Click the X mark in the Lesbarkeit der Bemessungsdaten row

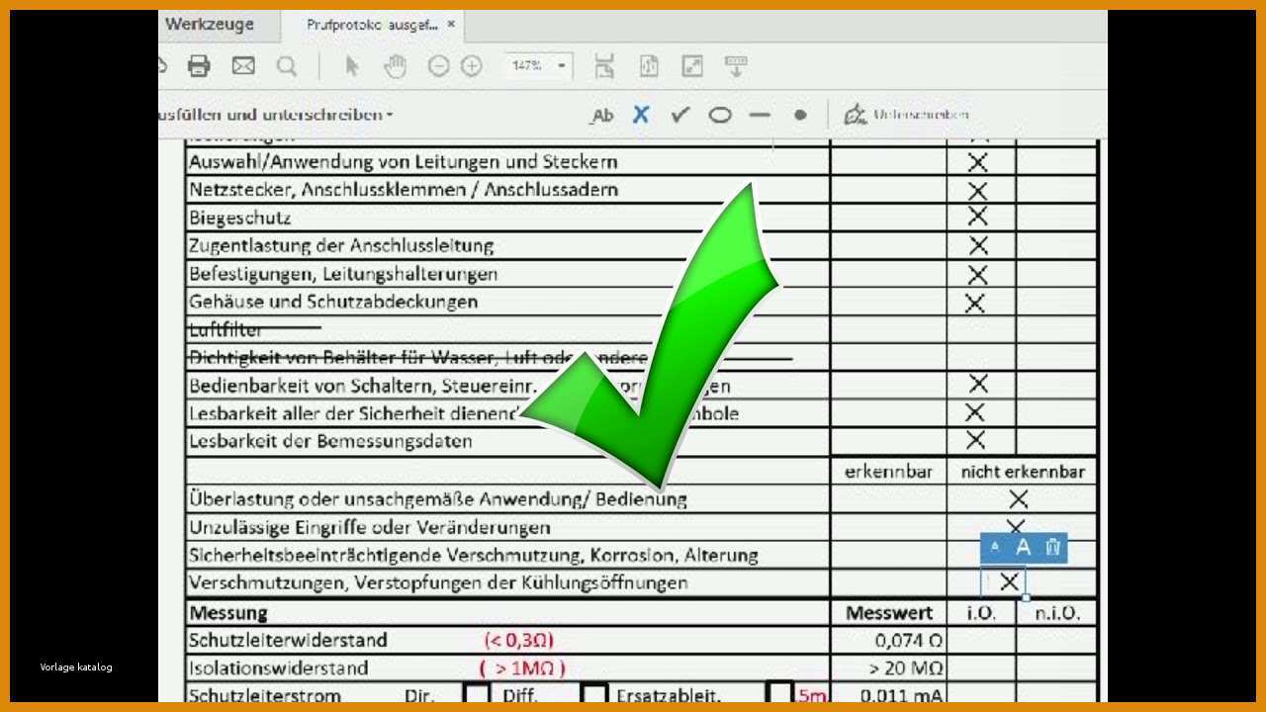click(x=975, y=440)
